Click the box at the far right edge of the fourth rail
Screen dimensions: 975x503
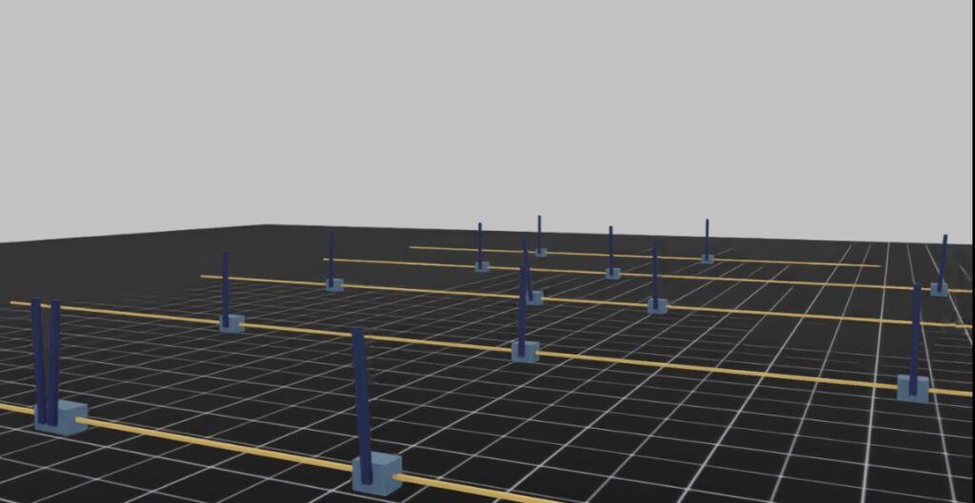(939, 288)
